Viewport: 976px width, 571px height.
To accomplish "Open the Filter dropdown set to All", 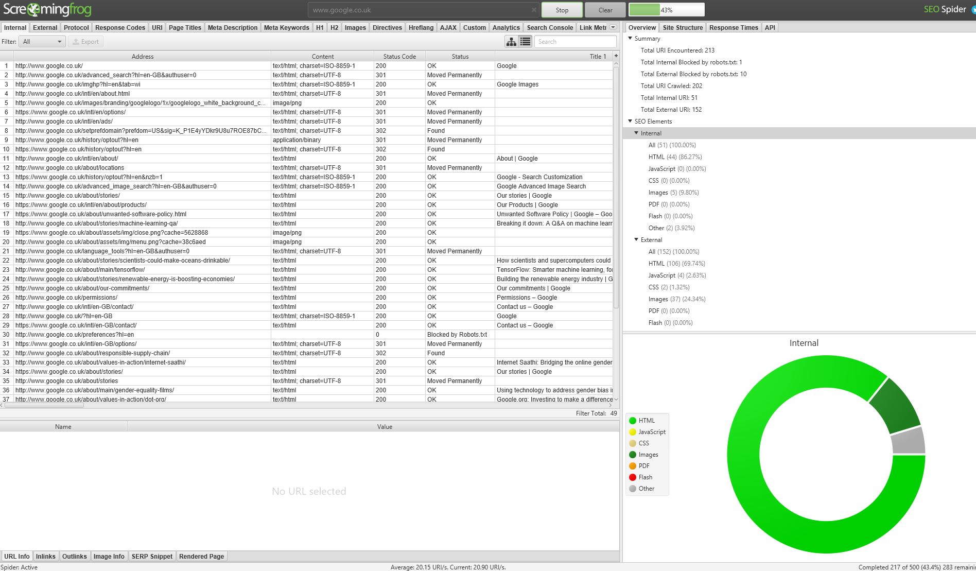I will [x=42, y=42].
